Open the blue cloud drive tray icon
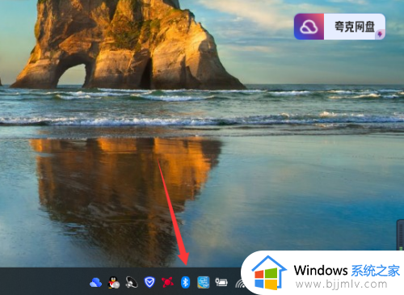Image resolution: width=404 pixels, height=295 pixels. point(95,283)
